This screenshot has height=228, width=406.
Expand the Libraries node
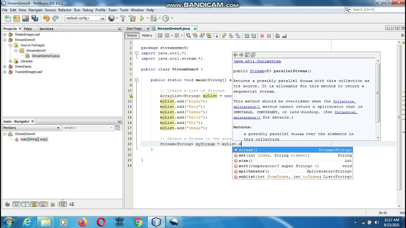[x=10, y=61]
